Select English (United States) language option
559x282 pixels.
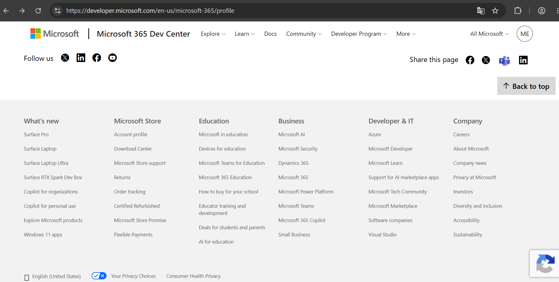(x=52, y=277)
